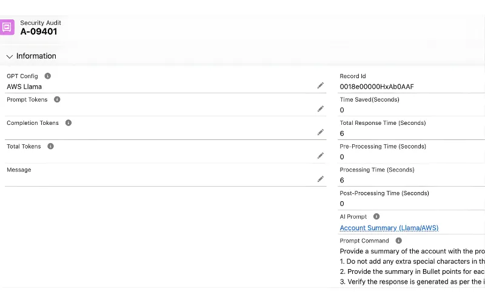Click info icon next to AI Prompt

376,217
